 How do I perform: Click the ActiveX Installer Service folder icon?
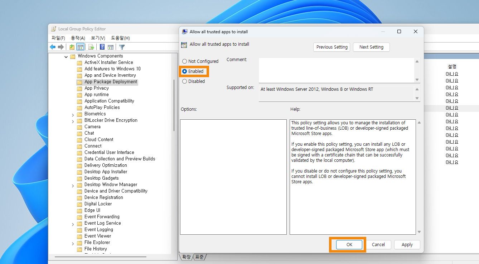click(x=79, y=63)
